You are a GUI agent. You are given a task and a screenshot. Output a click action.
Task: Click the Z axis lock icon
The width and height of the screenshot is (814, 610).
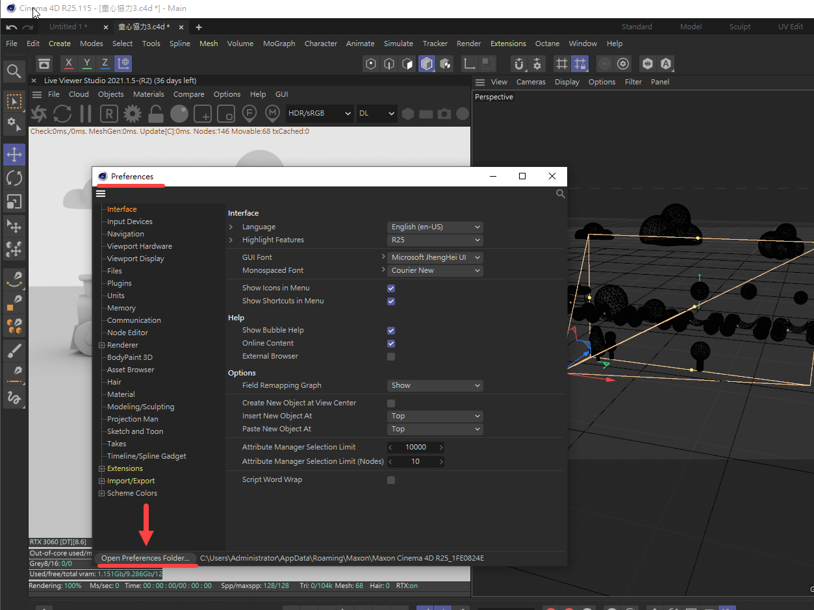(105, 63)
